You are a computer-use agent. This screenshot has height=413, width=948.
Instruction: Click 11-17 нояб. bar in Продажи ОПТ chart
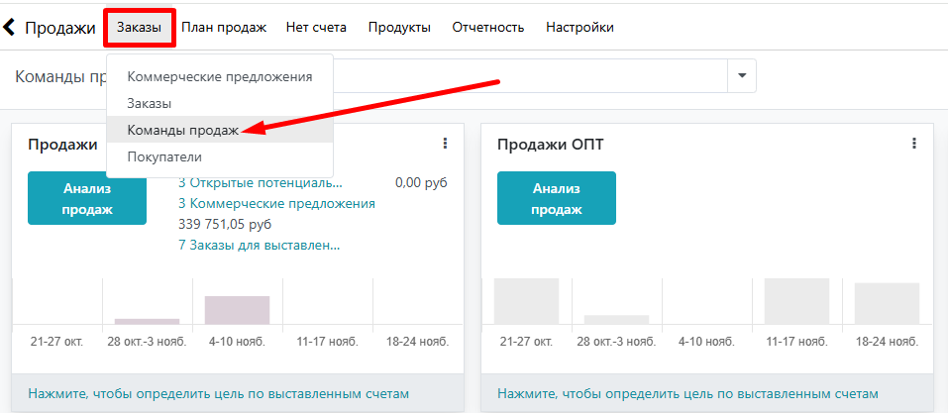(796, 301)
